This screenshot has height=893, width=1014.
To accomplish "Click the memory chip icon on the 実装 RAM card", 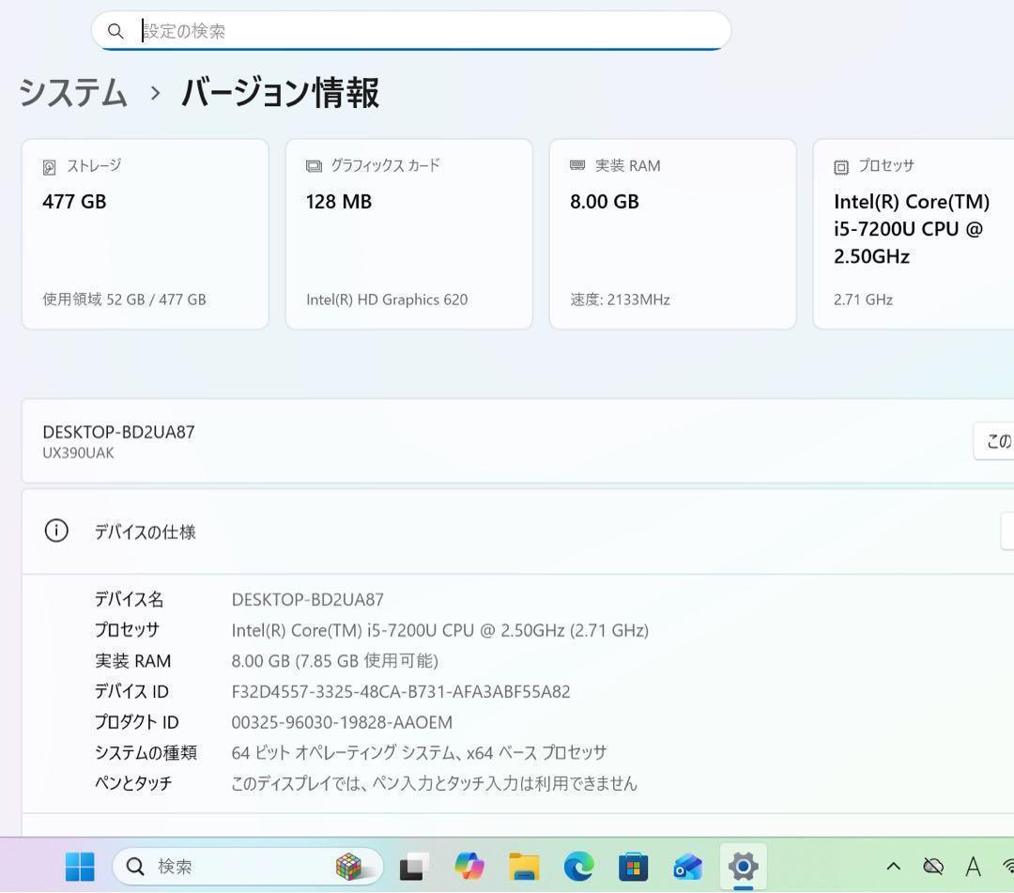I will [x=576, y=165].
